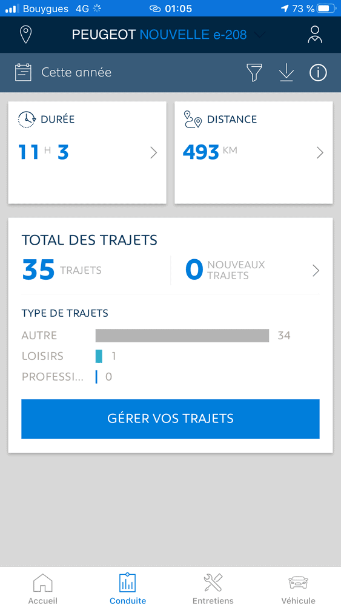Tap the route icon in Distance card
Image resolution: width=341 pixels, height=607 pixels.
click(193, 119)
